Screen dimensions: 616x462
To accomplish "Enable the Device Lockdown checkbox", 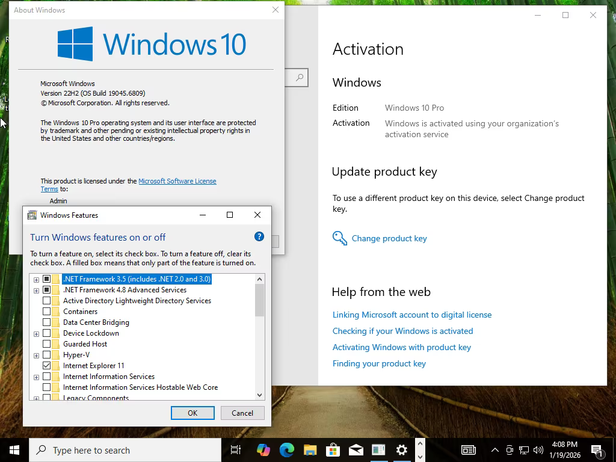I will pyautogui.click(x=46, y=333).
